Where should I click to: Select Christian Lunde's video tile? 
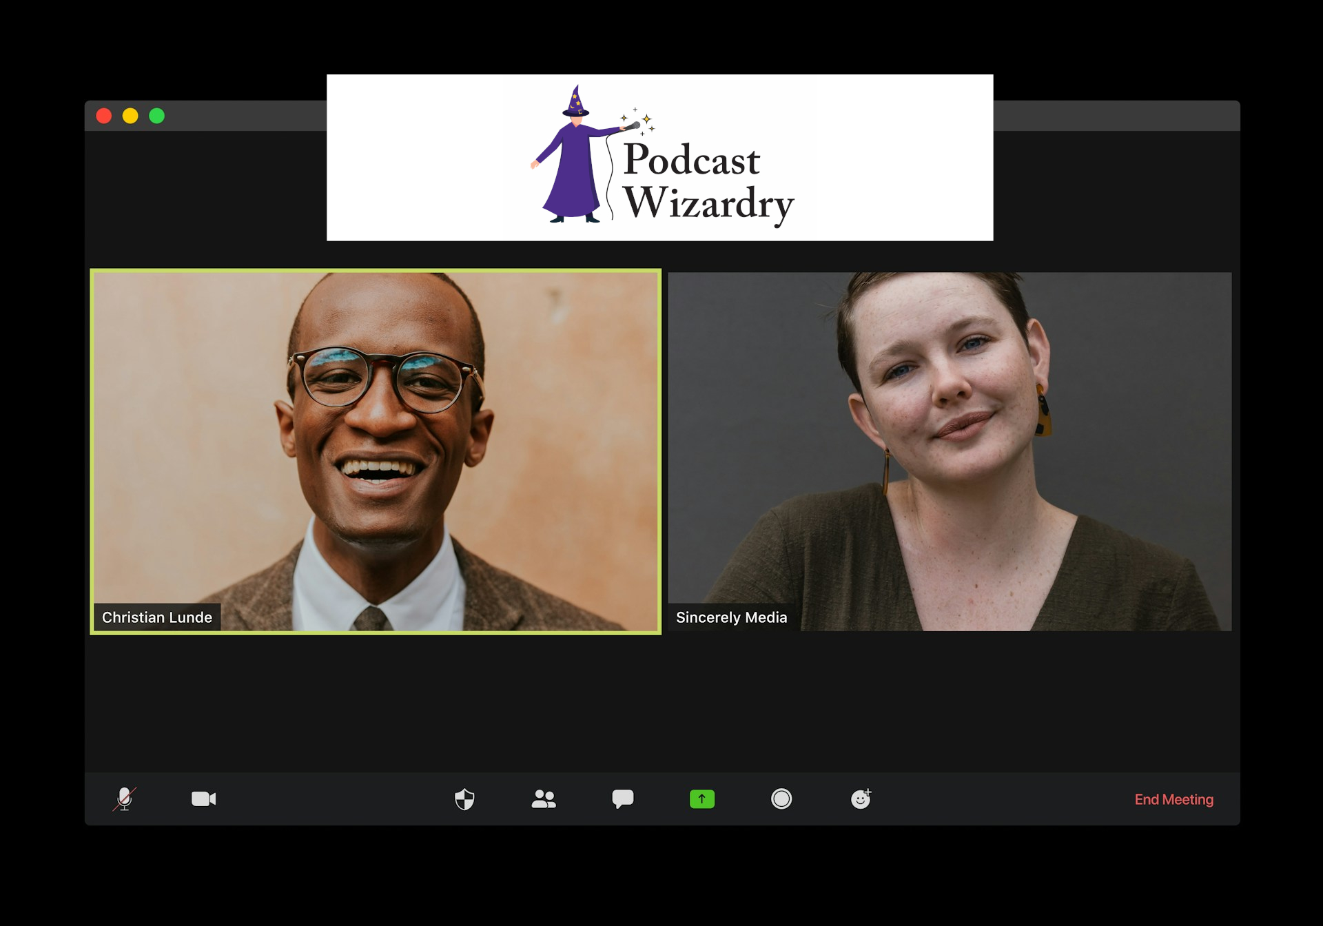376,451
